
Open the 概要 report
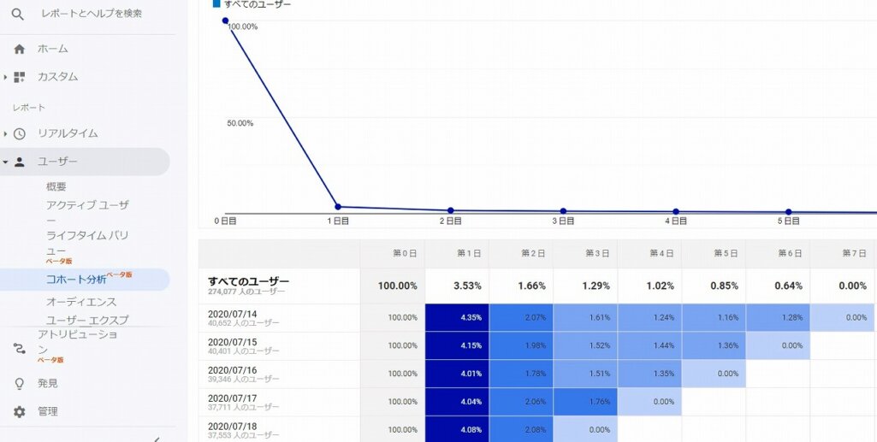56,186
